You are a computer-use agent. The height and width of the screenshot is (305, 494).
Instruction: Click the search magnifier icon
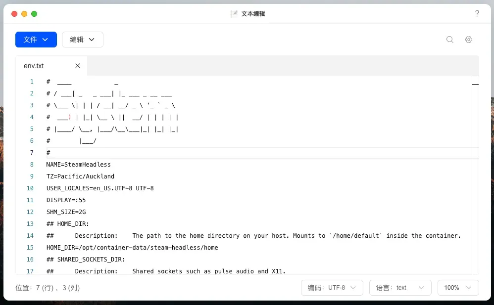[x=450, y=40]
